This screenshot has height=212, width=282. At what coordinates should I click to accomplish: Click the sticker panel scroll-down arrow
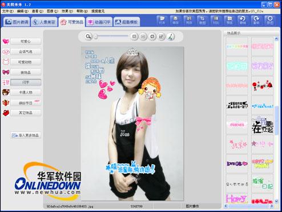point(276,201)
